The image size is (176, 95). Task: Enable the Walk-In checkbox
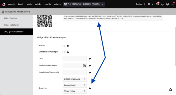point(64,46)
